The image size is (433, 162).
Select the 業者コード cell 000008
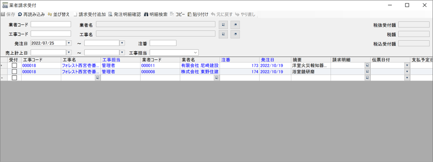click(160, 72)
